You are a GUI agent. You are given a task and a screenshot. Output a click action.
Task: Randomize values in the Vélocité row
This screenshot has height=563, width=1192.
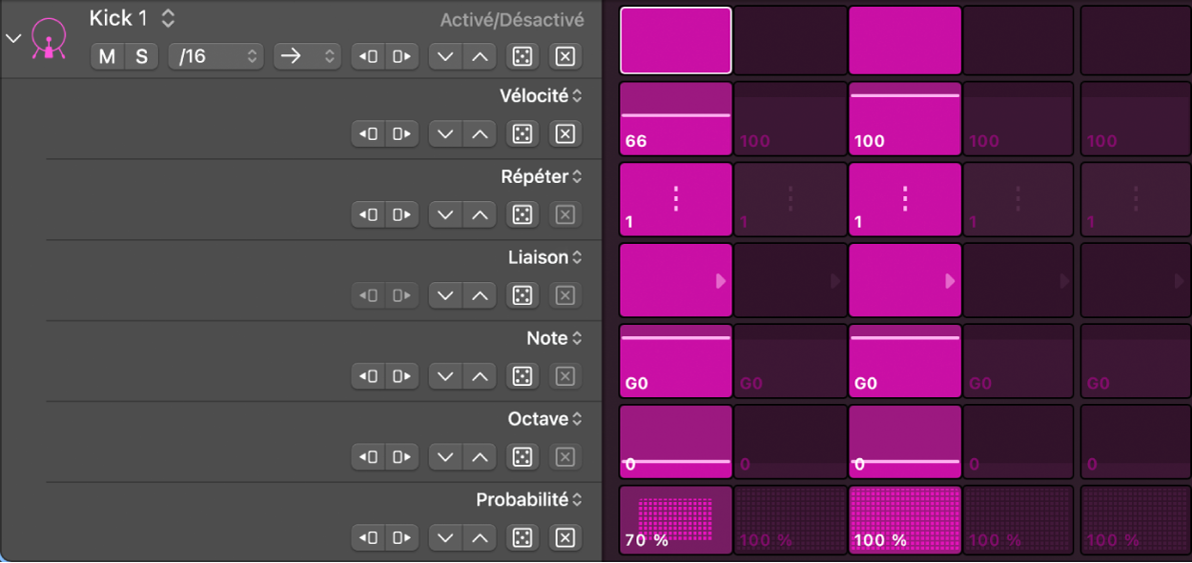[522, 134]
